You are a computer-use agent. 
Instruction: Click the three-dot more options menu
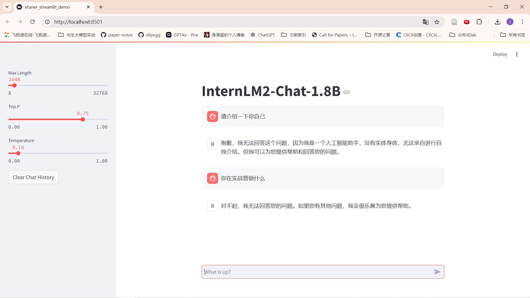tap(517, 54)
